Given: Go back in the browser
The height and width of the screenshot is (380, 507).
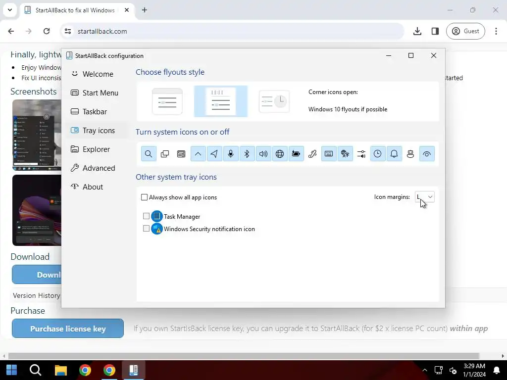Looking at the screenshot, I should (11, 31).
